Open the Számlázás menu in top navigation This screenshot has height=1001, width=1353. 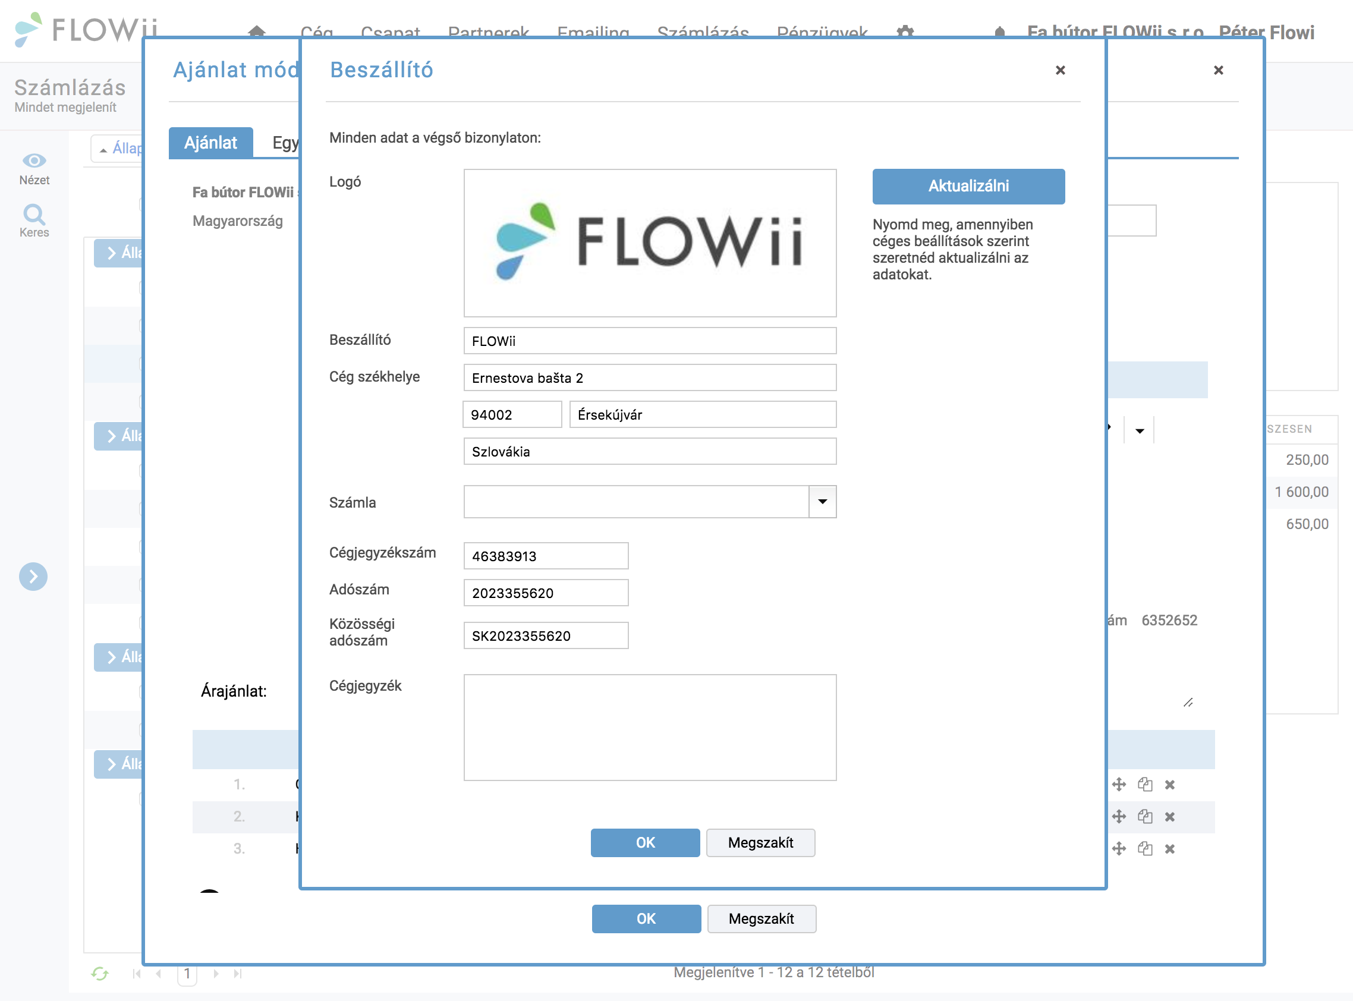(703, 32)
